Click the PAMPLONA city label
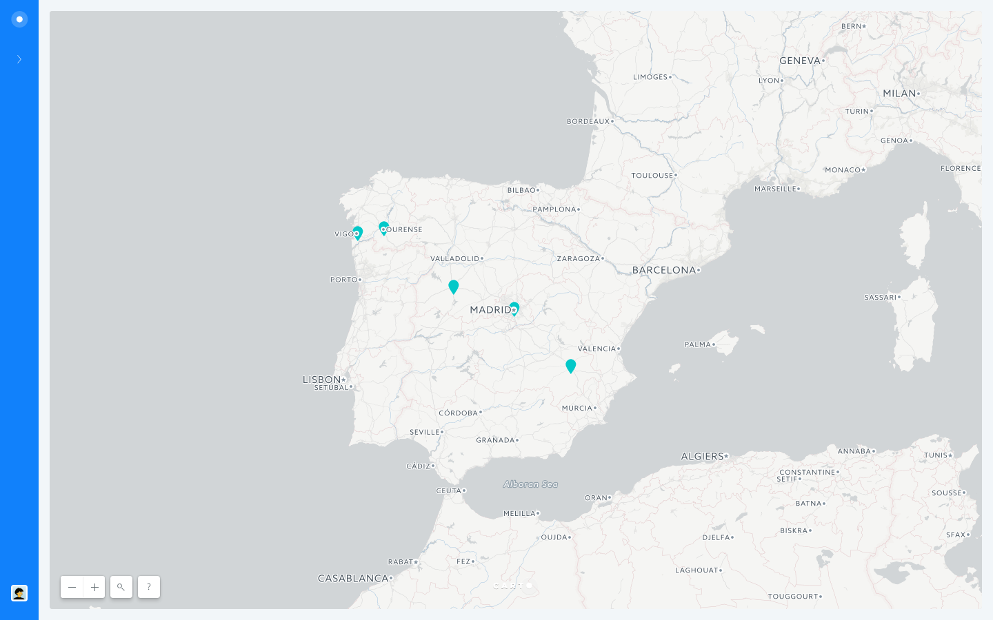 coord(554,209)
